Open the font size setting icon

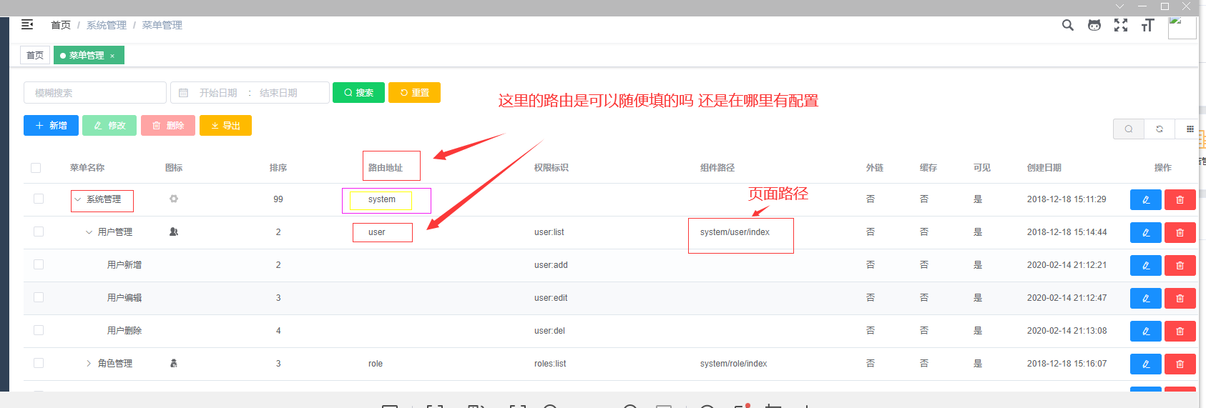(1147, 26)
